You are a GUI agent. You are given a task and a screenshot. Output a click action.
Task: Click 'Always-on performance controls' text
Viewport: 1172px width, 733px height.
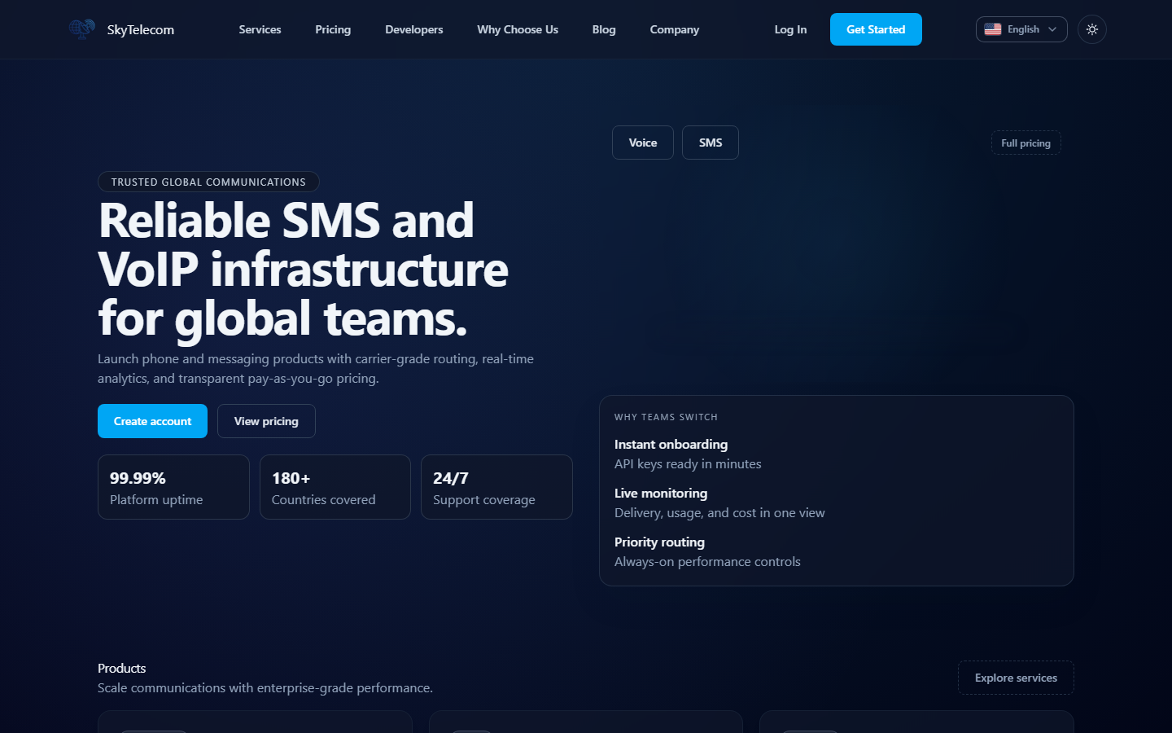(x=707, y=561)
